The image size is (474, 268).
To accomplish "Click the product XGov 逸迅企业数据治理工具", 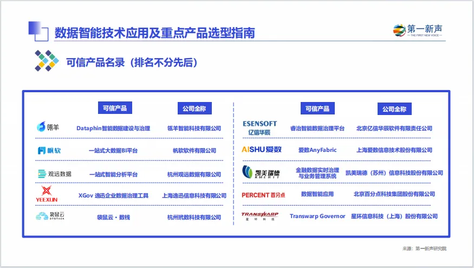I will pyautogui.click(x=113, y=196).
